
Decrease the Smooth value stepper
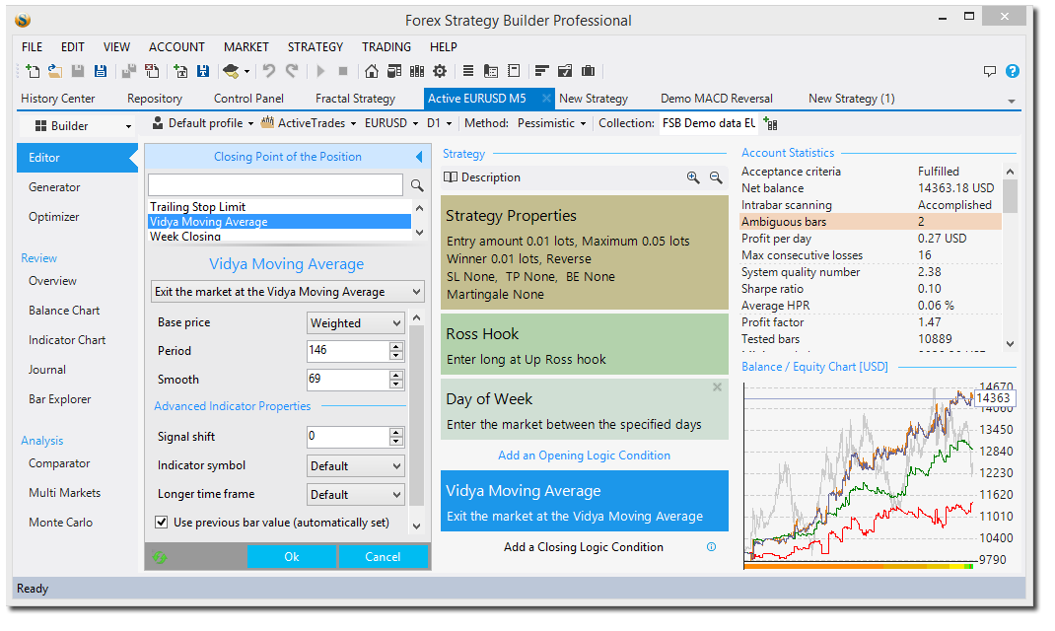coord(396,385)
